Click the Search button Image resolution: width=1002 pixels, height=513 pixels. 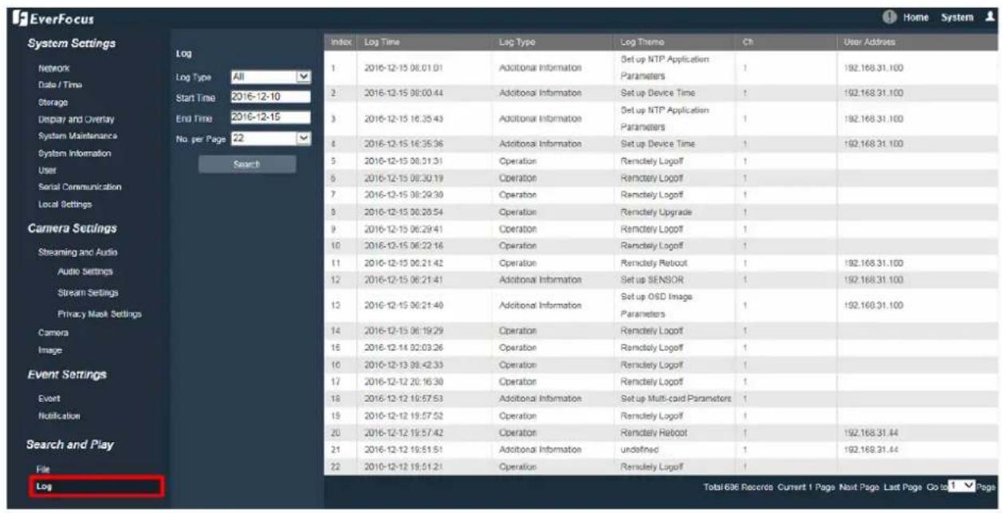coord(246,164)
